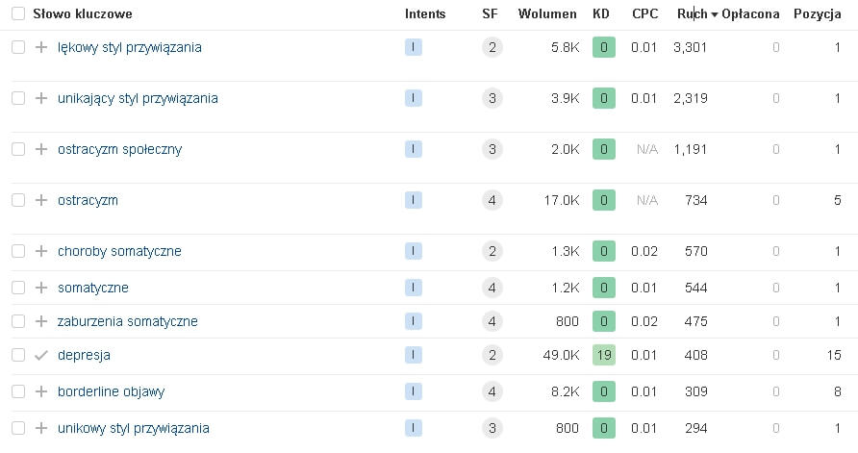Click the KD 19 difficulty badge for depresja
858x453 pixels.
(603, 355)
